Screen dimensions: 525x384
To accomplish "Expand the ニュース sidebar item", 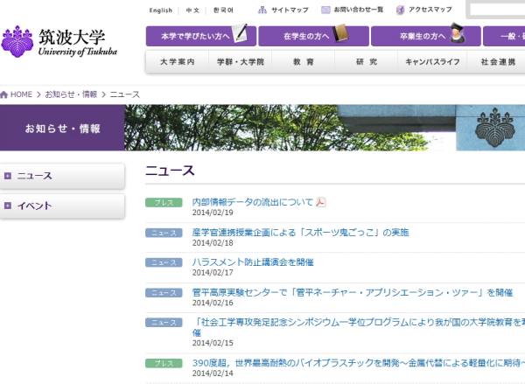I will (8, 176).
